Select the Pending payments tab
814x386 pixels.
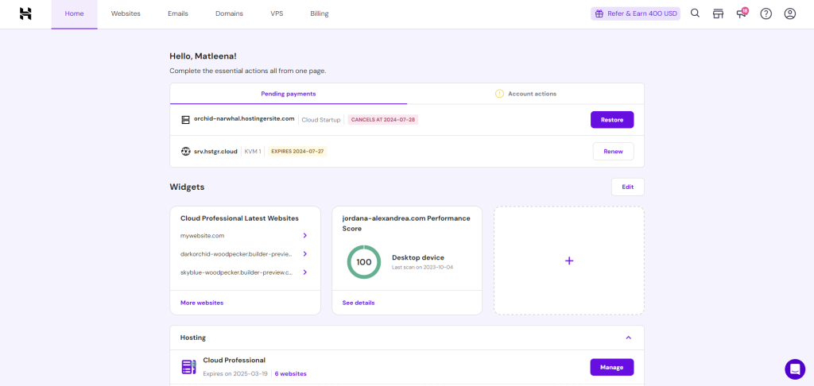pyautogui.click(x=288, y=94)
